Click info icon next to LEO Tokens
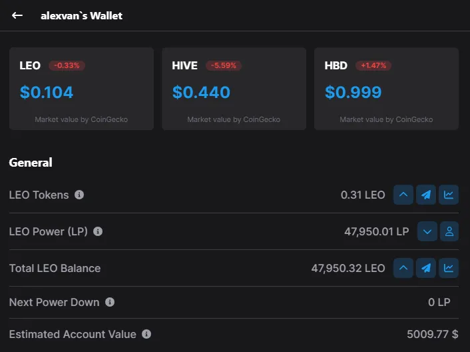 pyautogui.click(x=79, y=195)
